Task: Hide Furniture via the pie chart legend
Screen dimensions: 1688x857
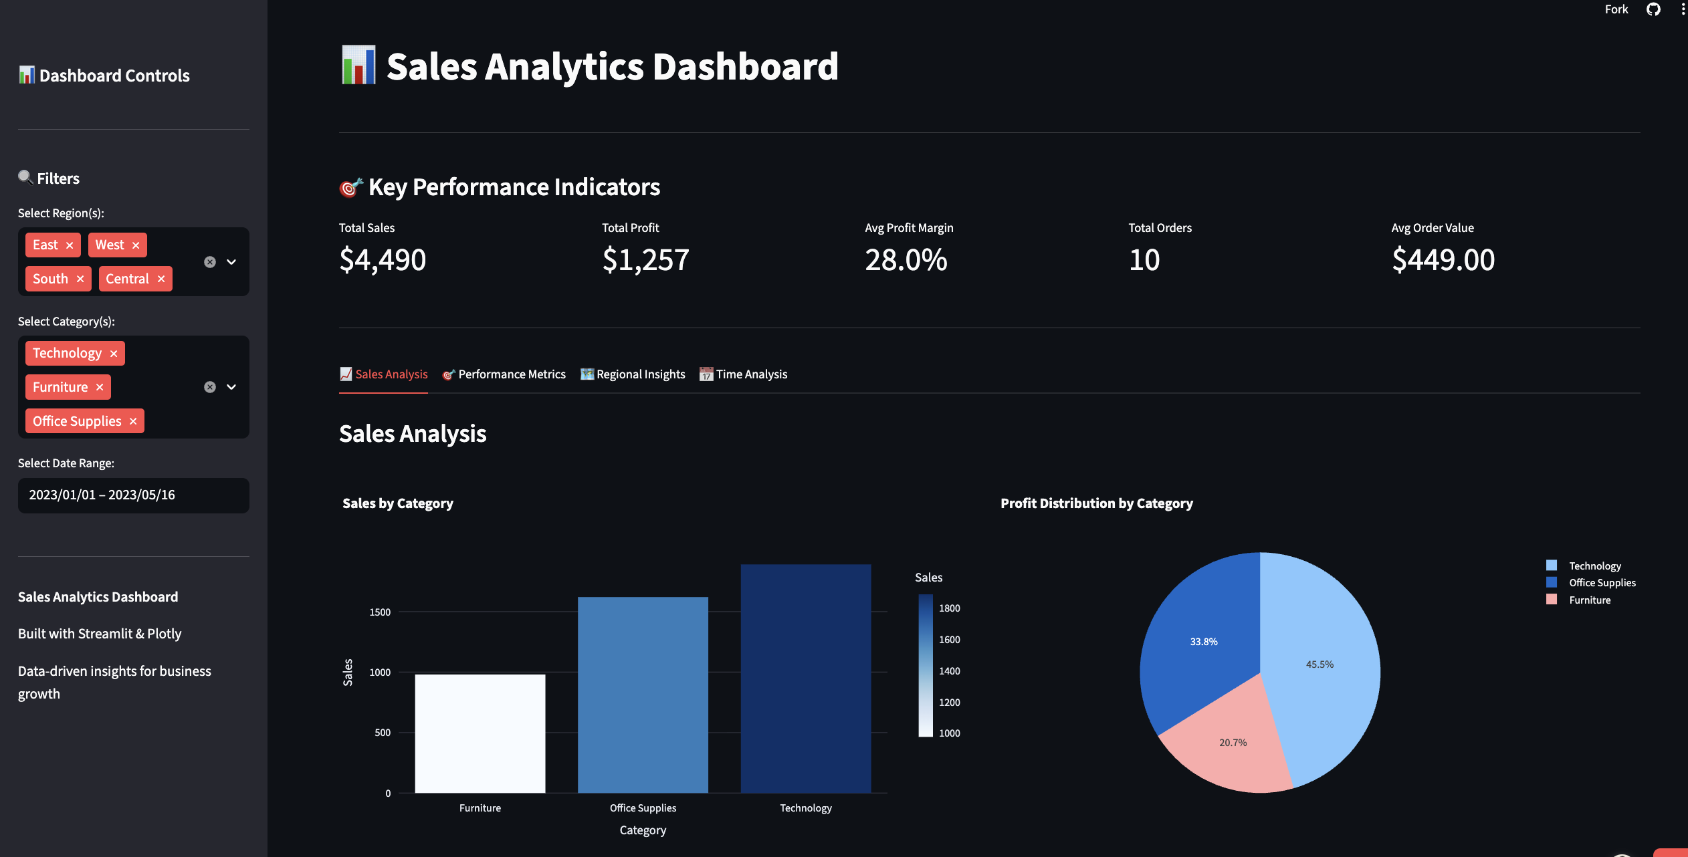Action: [1590, 600]
